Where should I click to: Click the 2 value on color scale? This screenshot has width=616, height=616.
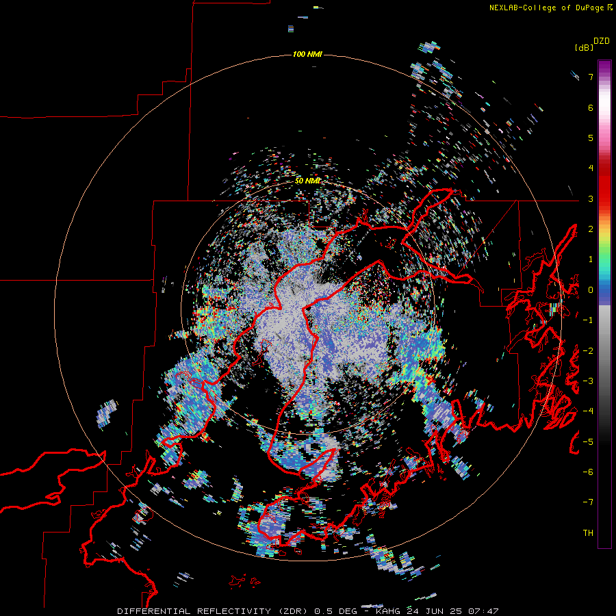click(x=591, y=229)
